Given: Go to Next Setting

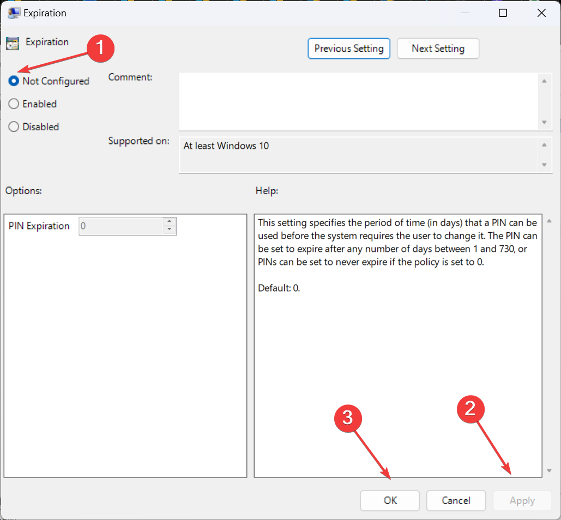Looking at the screenshot, I should [438, 49].
